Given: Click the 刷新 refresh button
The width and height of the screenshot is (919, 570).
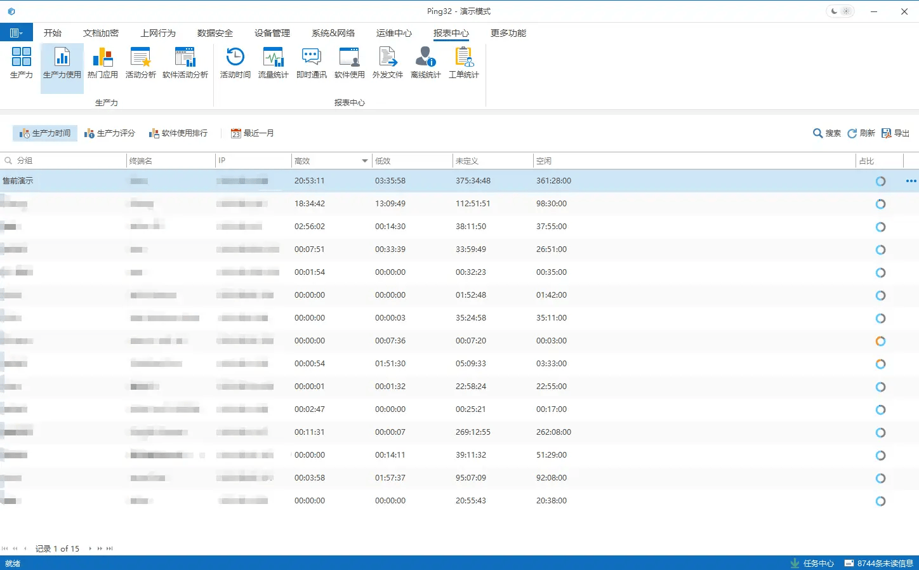Looking at the screenshot, I should (x=861, y=133).
